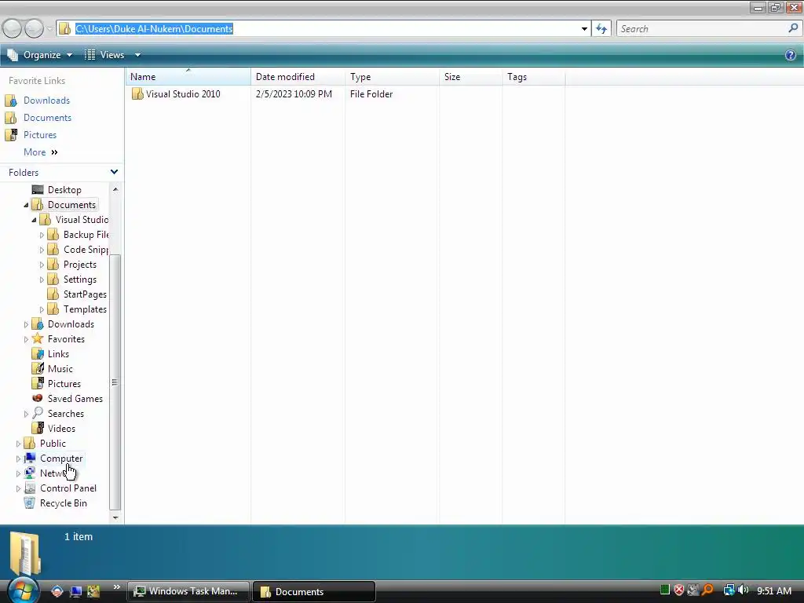Click the Favorites star icon in tree
The width and height of the screenshot is (804, 603).
(x=38, y=339)
